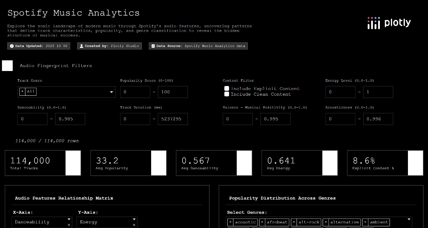Click the Total Tracks card icon
The image size is (428, 228).
pos(73,163)
